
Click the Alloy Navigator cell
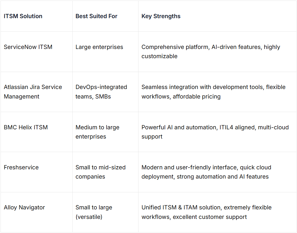tap(24, 207)
